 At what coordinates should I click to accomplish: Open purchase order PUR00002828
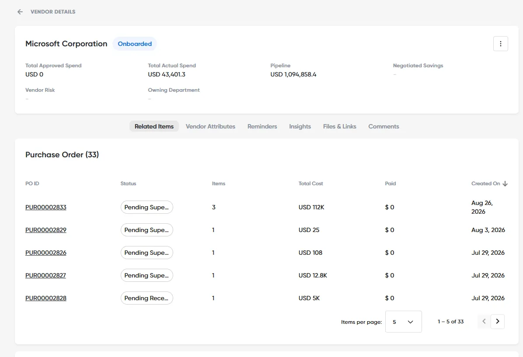pos(45,298)
